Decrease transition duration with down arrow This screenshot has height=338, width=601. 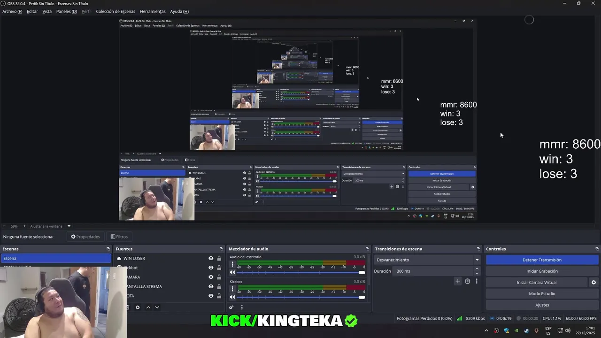click(x=477, y=273)
